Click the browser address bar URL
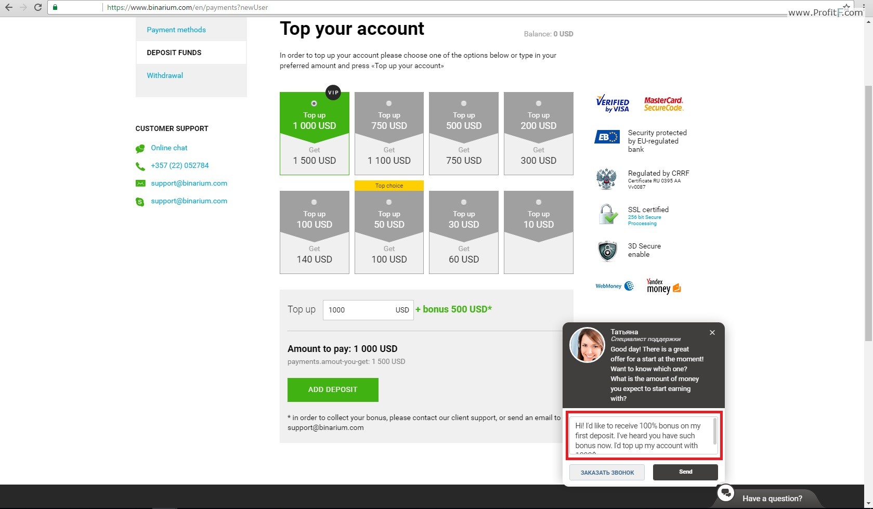Viewport: 873px width, 509px height. tap(188, 7)
